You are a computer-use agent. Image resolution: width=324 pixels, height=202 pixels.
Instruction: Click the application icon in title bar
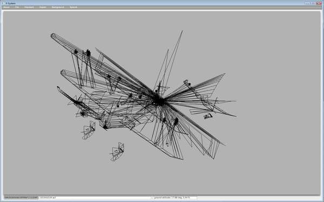pyautogui.click(x=3, y=3)
